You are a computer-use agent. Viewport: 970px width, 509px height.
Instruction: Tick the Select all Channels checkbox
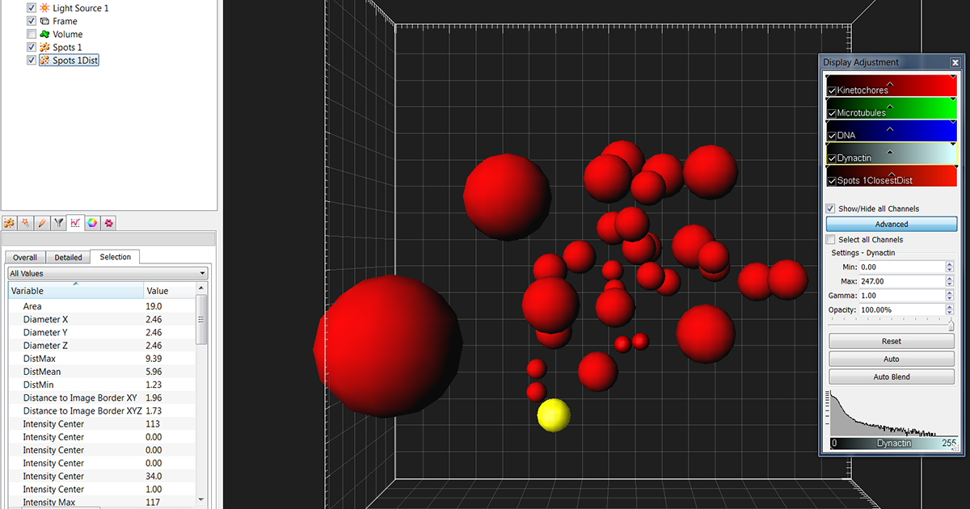tap(830, 240)
